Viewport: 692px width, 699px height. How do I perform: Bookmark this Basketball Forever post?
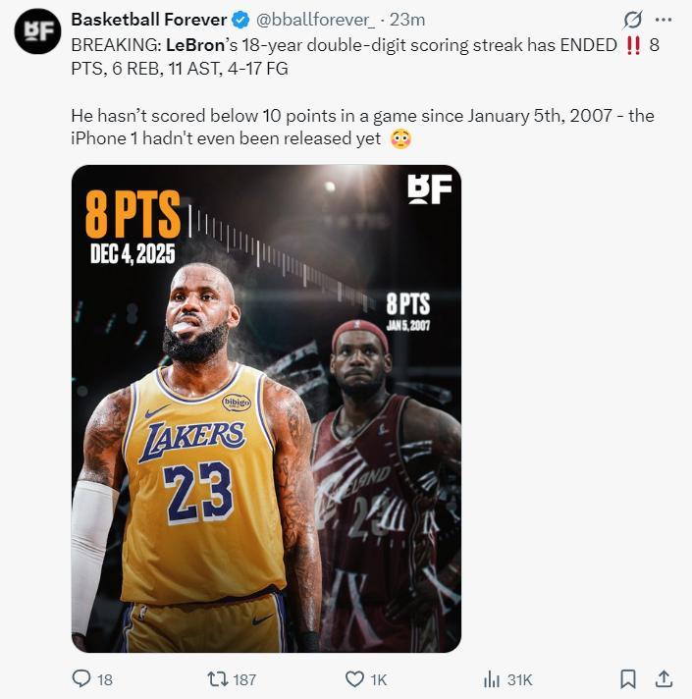click(628, 678)
